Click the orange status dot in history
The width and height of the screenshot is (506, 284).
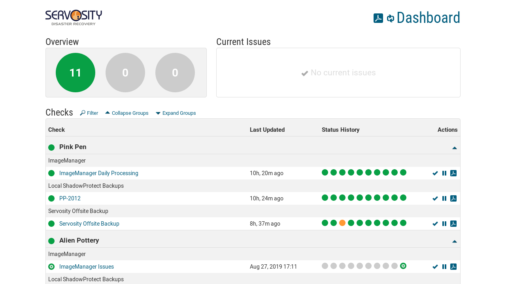342,223
